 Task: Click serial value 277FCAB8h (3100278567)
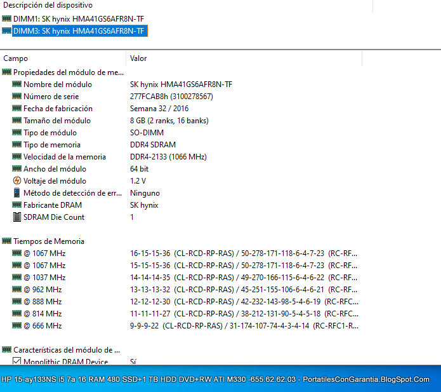[x=171, y=97]
